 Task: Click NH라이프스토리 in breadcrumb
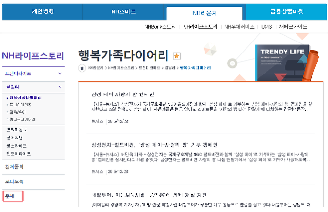[121, 68]
